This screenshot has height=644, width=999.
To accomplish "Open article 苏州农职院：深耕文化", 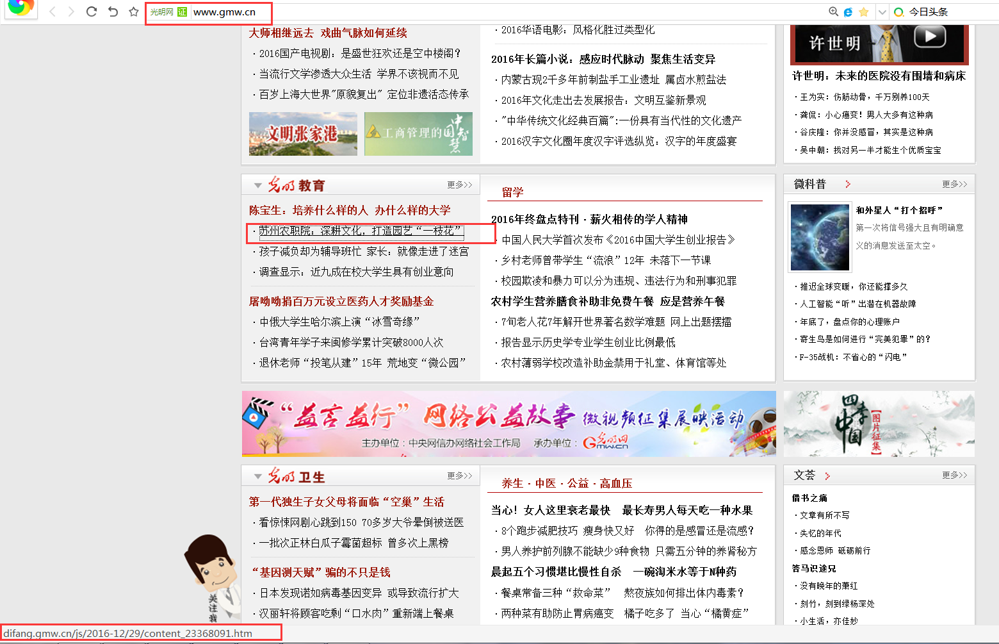I will tap(361, 231).
